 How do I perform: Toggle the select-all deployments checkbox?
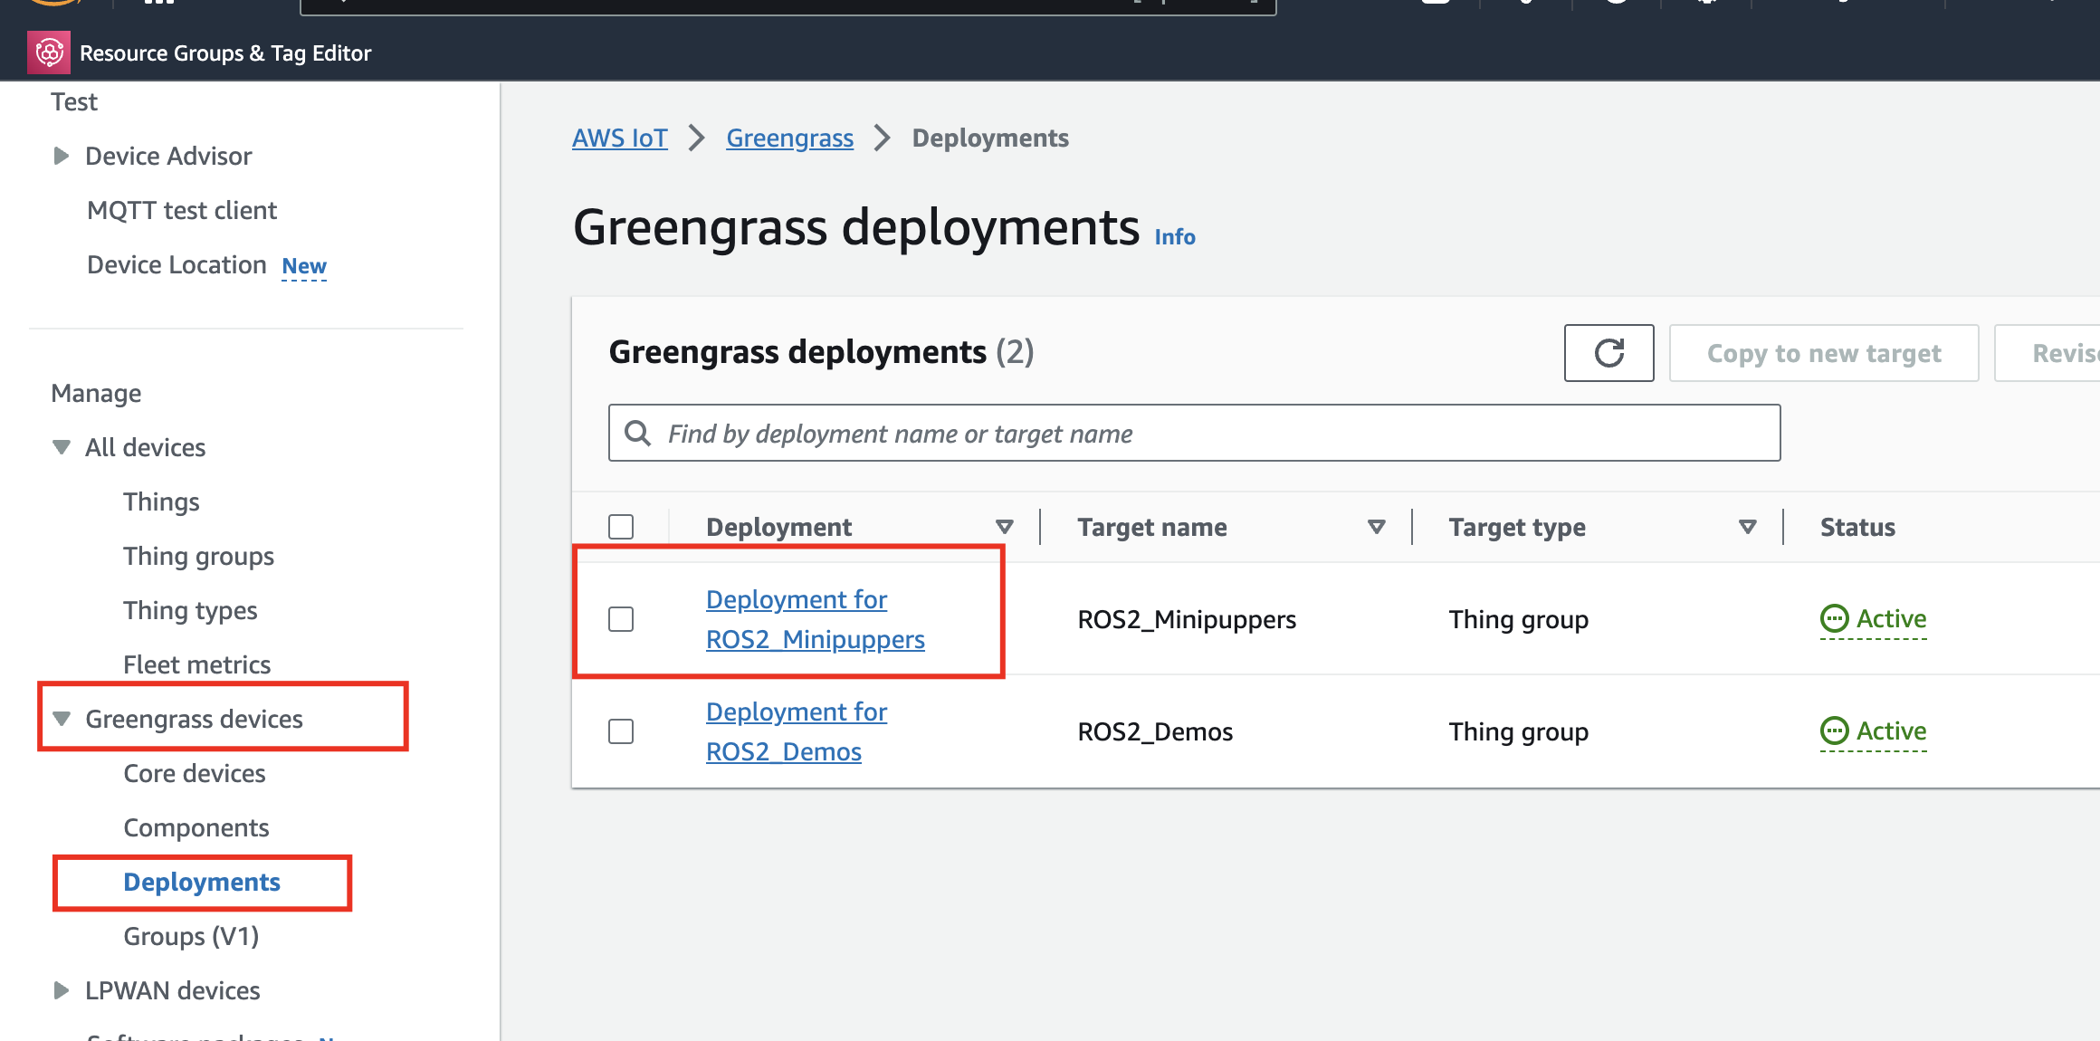click(x=621, y=527)
